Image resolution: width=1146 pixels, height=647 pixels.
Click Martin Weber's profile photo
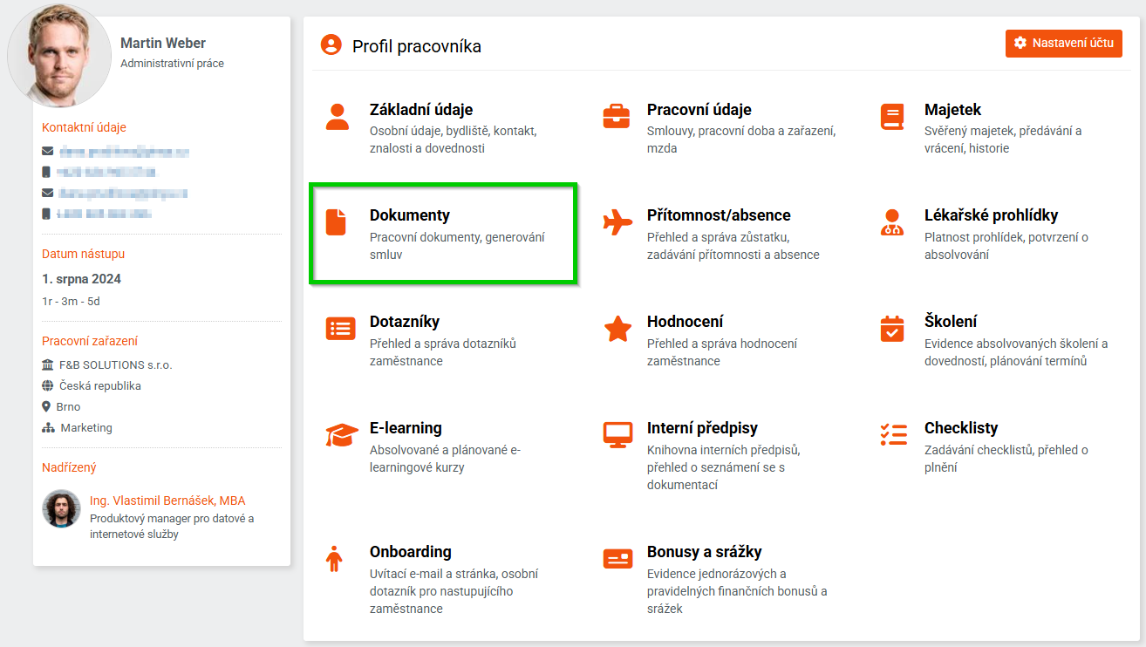[59, 58]
